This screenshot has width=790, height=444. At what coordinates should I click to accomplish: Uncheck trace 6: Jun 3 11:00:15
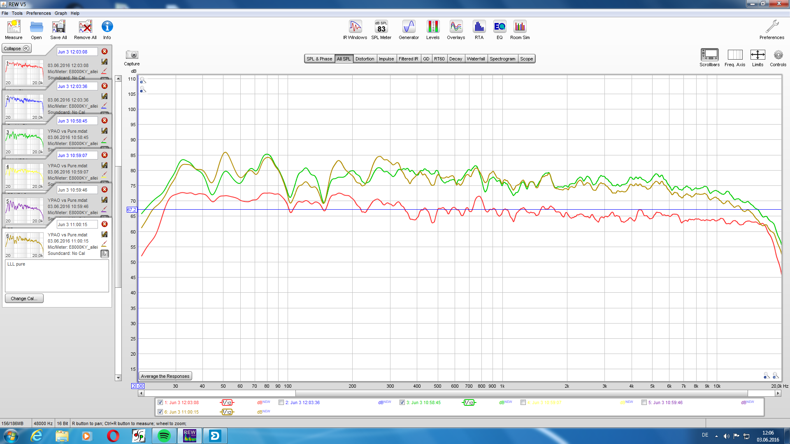(160, 412)
